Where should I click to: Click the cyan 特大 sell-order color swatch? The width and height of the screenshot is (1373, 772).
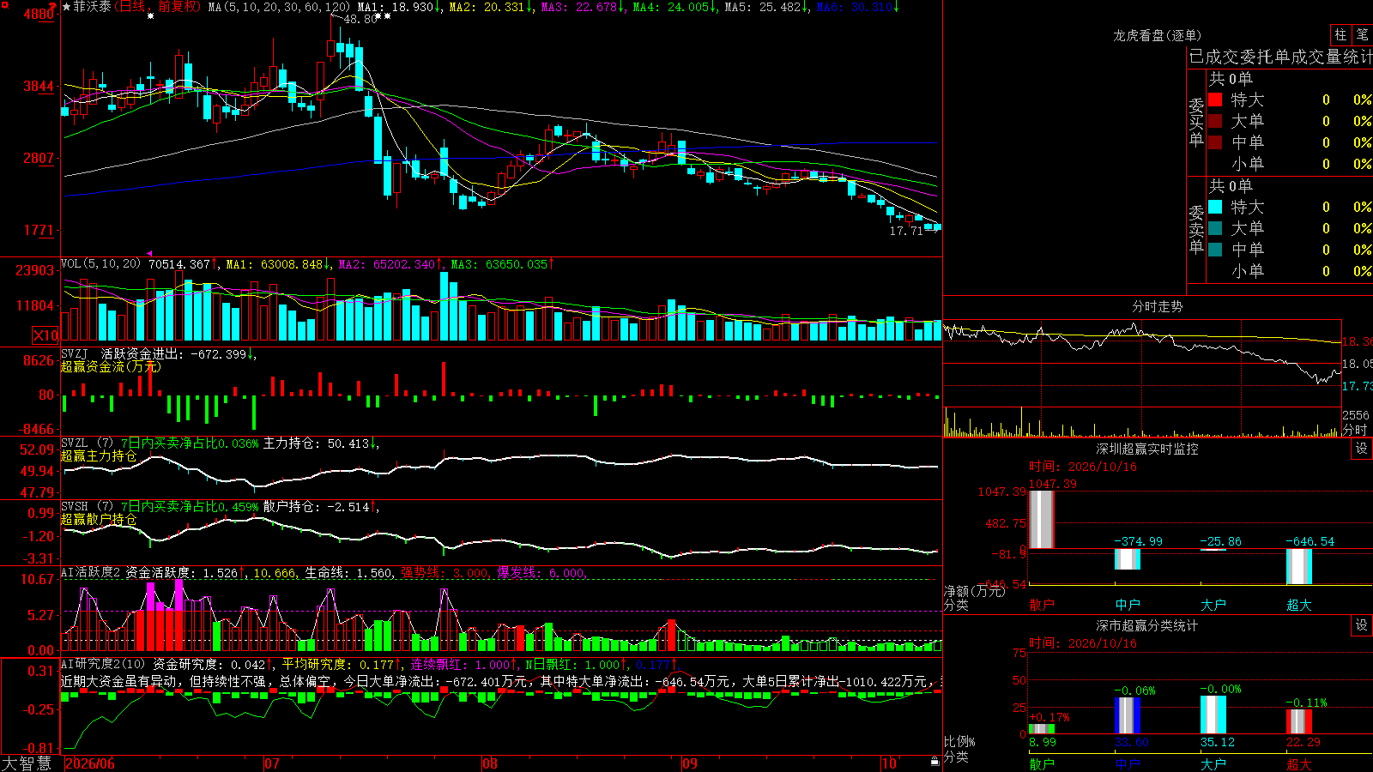point(1215,207)
